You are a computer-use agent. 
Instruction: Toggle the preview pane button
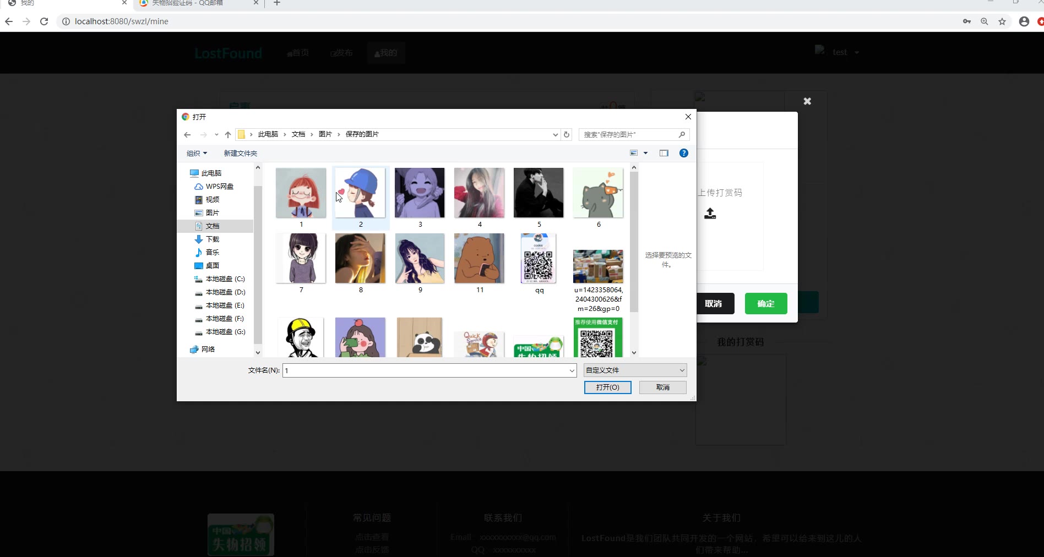point(664,153)
